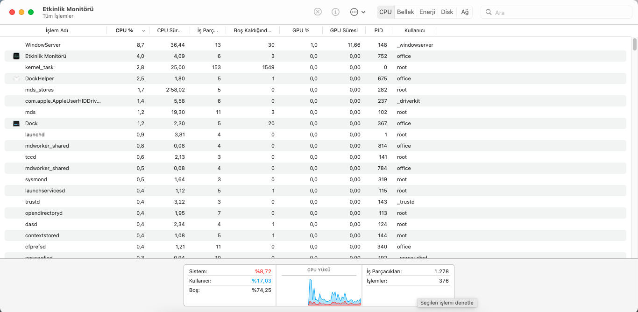Click _driverkit user cell
Image resolution: width=638 pixels, height=312 pixels.
(409, 101)
